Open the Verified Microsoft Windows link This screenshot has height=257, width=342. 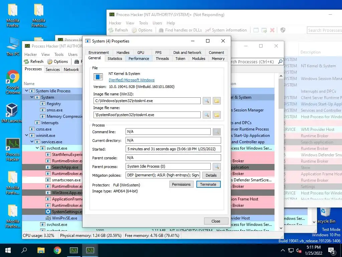point(132,80)
